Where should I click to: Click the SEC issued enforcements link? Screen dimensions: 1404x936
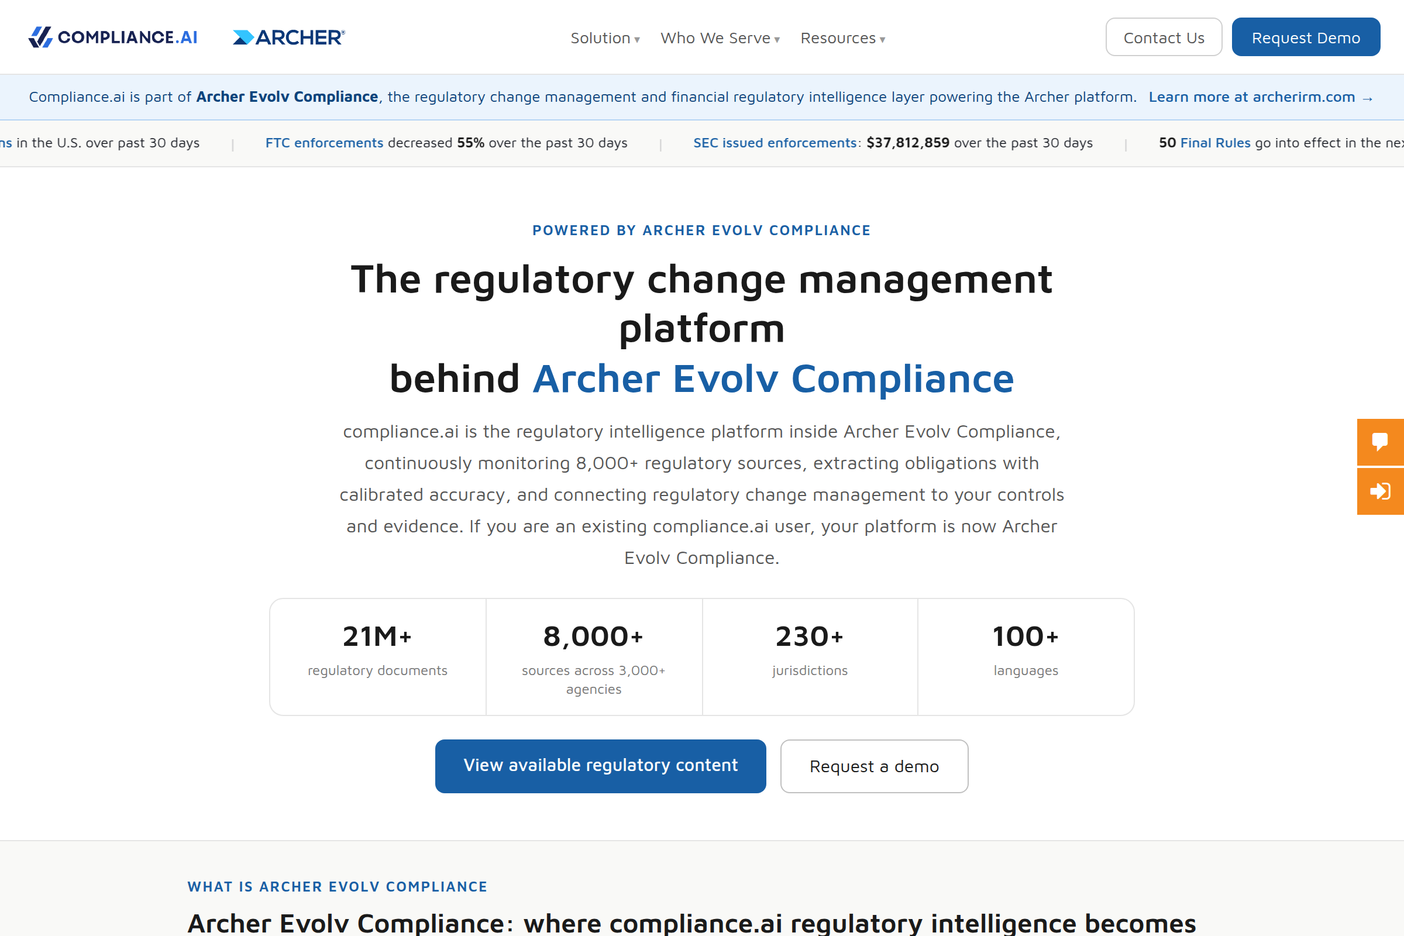coord(775,143)
